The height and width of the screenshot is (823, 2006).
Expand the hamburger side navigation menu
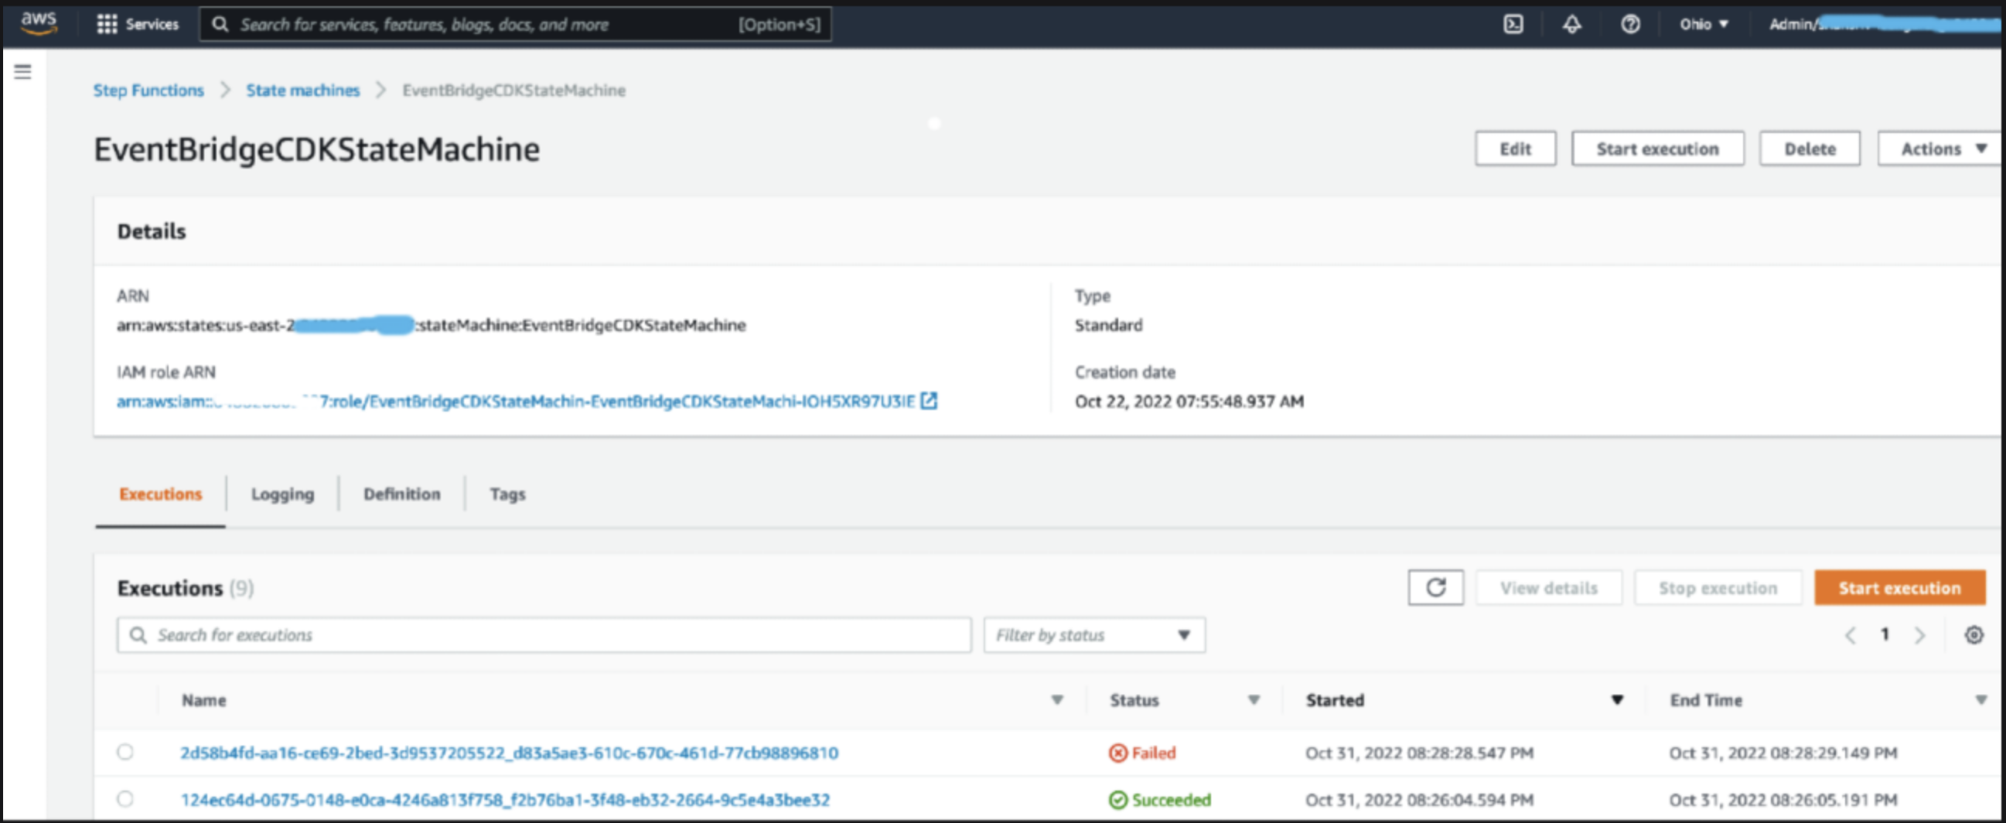pyautogui.click(x=22, y=72)
